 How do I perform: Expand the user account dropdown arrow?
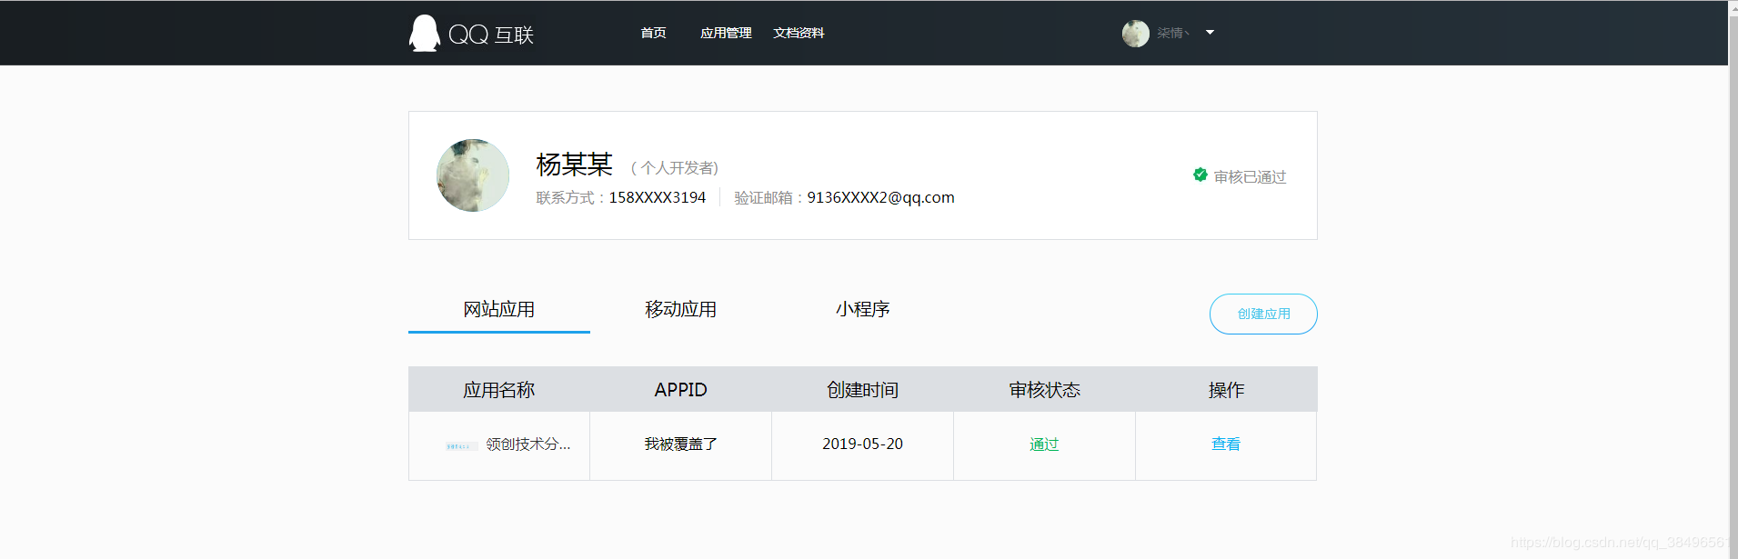[1210, 33]
